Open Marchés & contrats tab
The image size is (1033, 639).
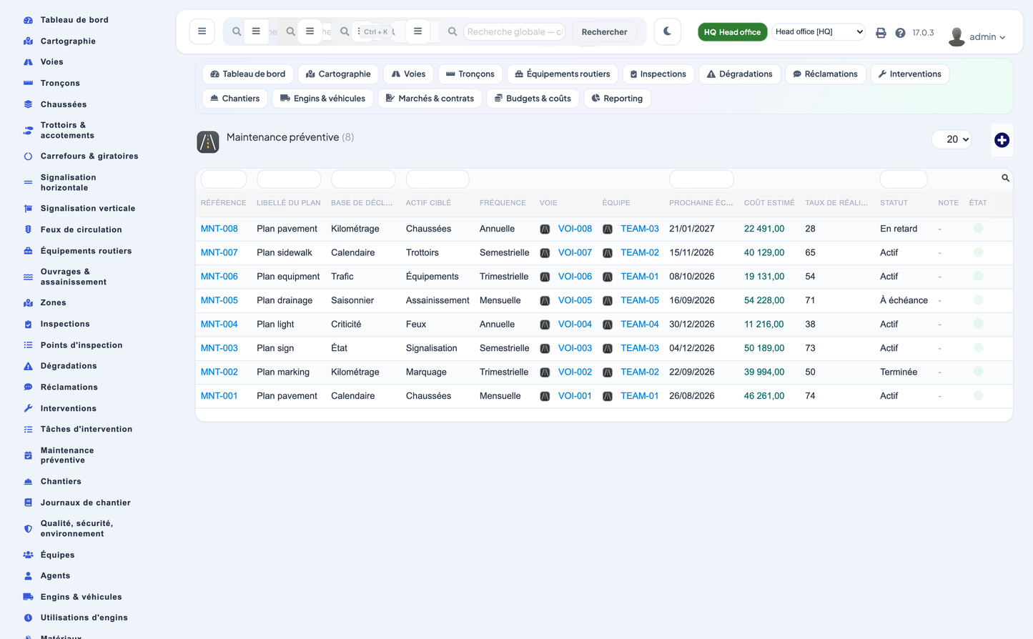(x=430, y=99)
